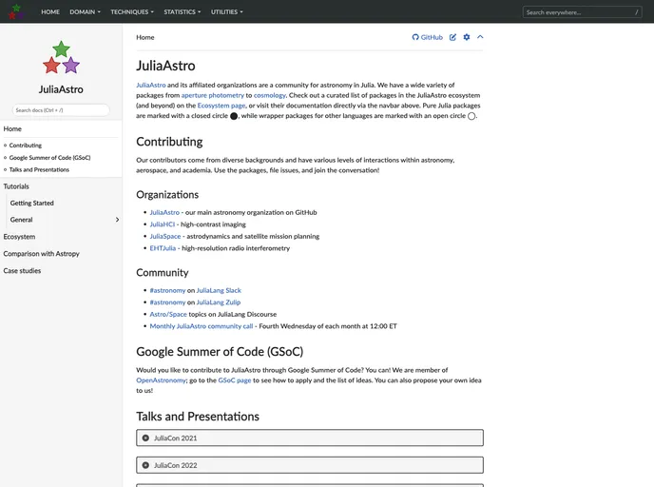Open Case studies page
Image resolution: width=654 pixels, height=487 pixels.
point(22,271)
